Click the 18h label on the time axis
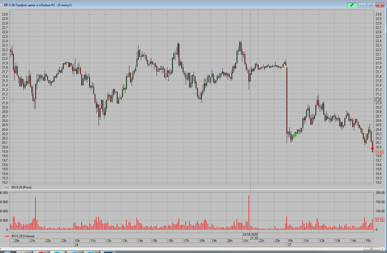Viewport: 387px width, 253px height. click(202, 241)
